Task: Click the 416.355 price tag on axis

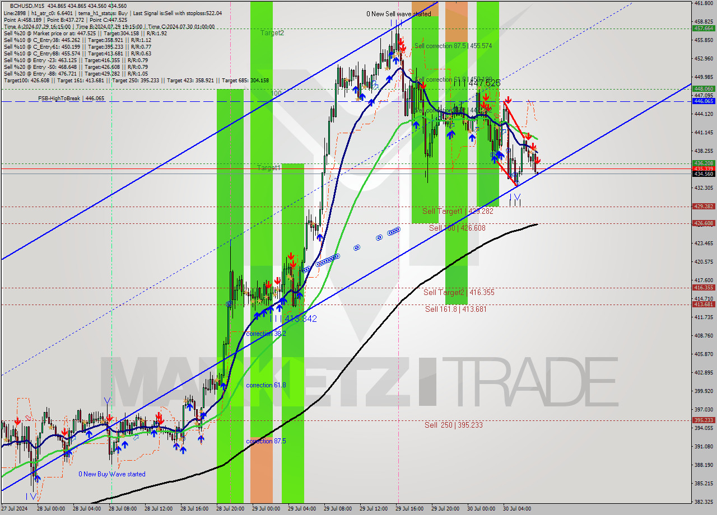Action: 704,288
